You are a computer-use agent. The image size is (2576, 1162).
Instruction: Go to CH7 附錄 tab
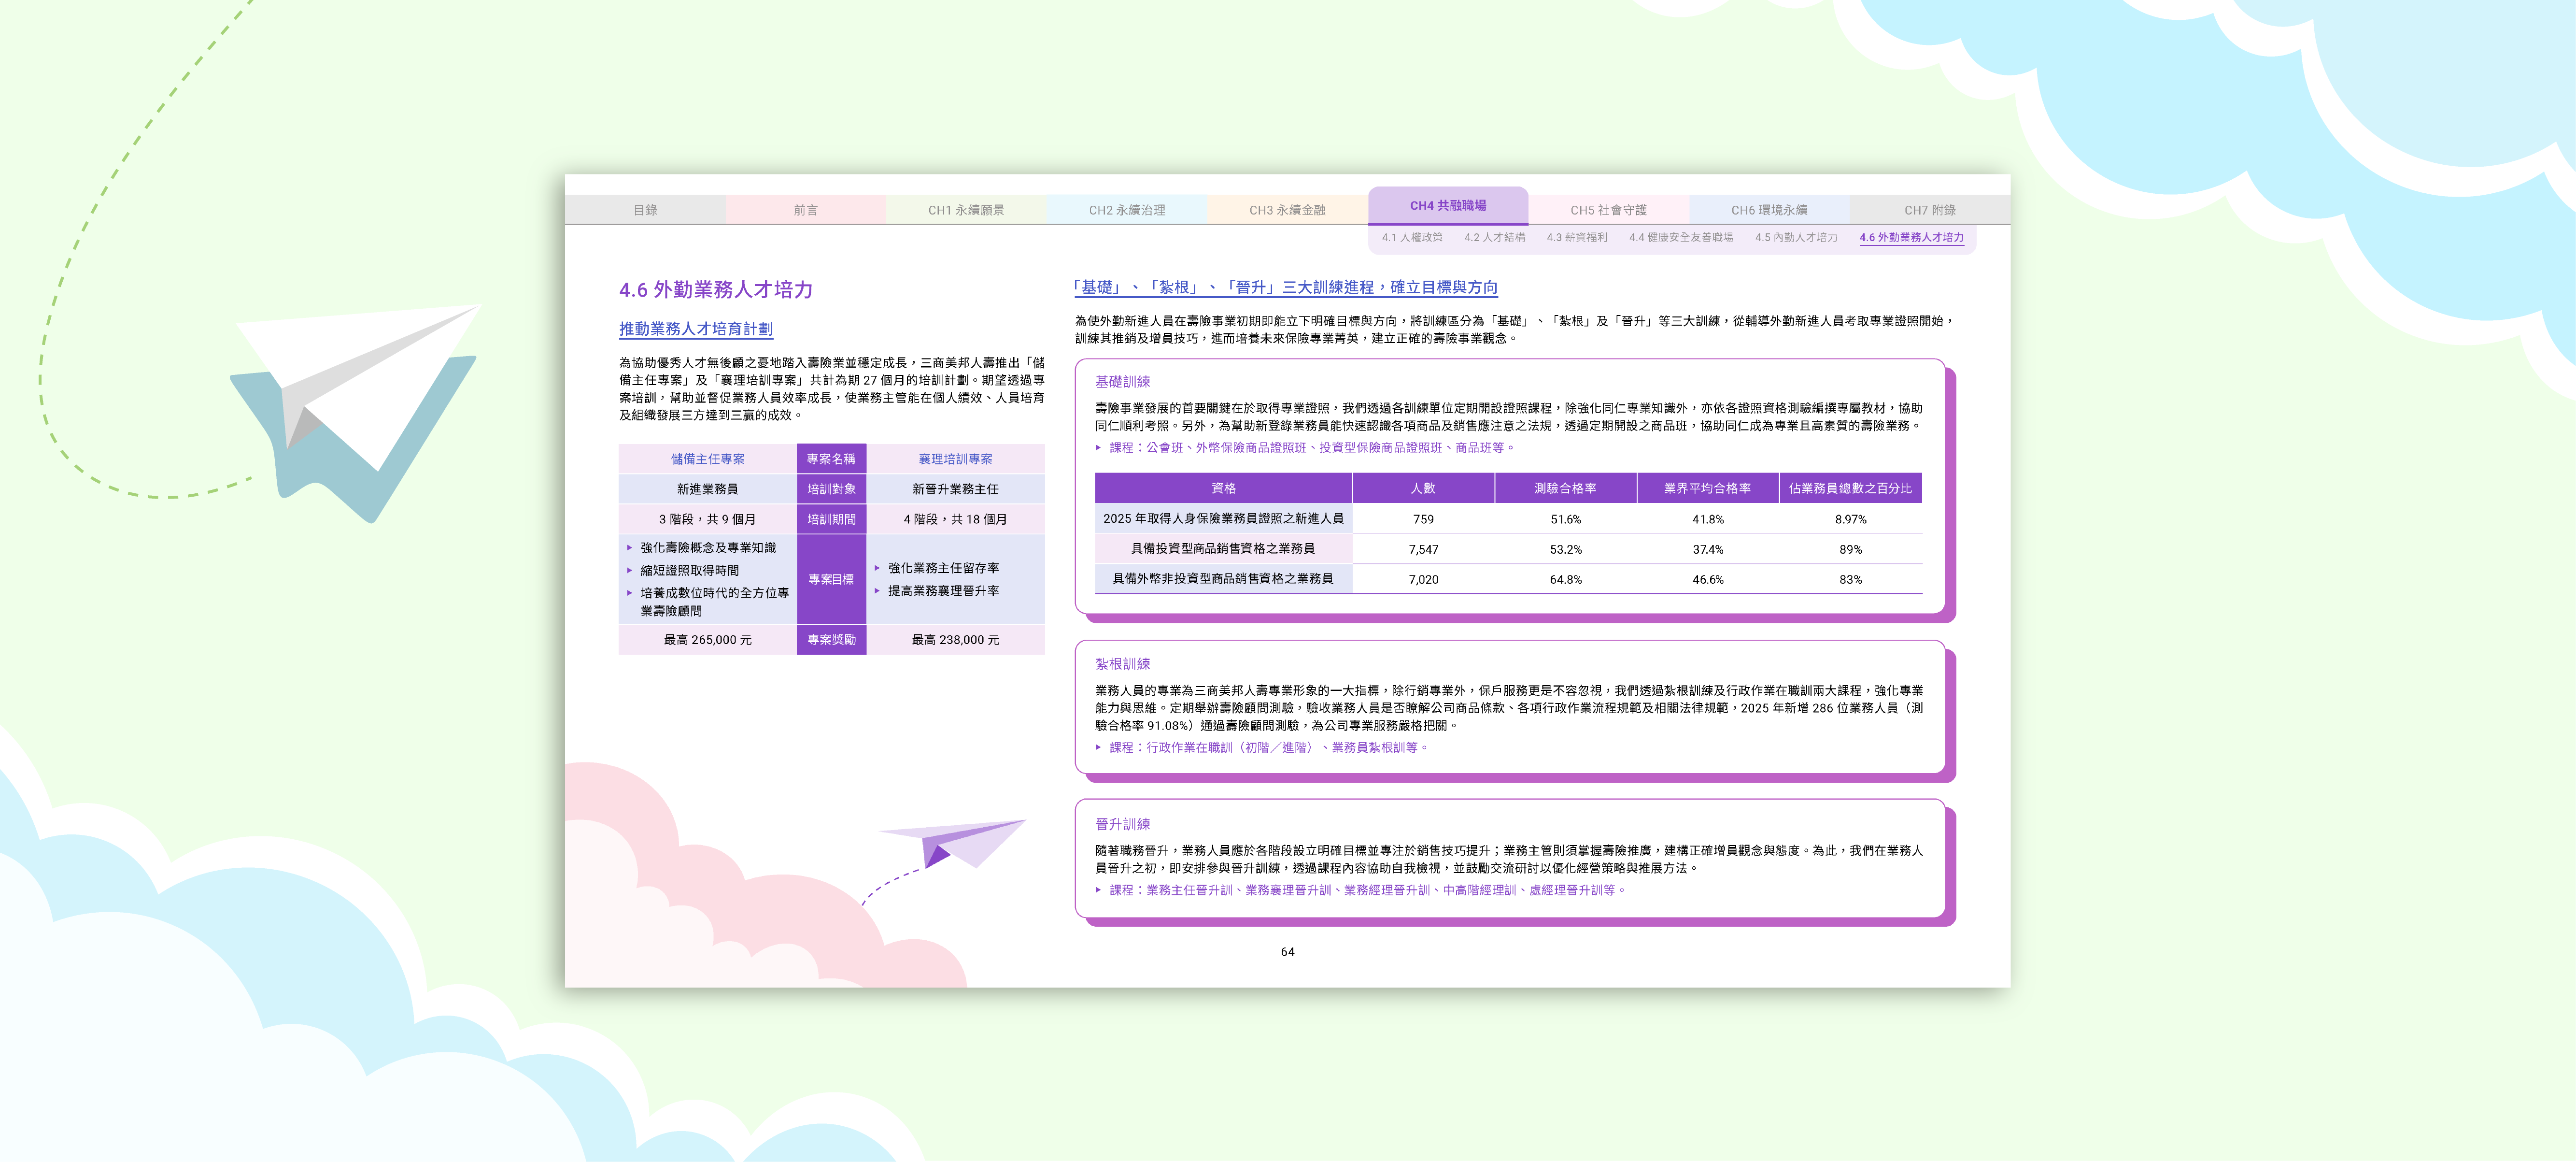click(x=1930, y=210)
